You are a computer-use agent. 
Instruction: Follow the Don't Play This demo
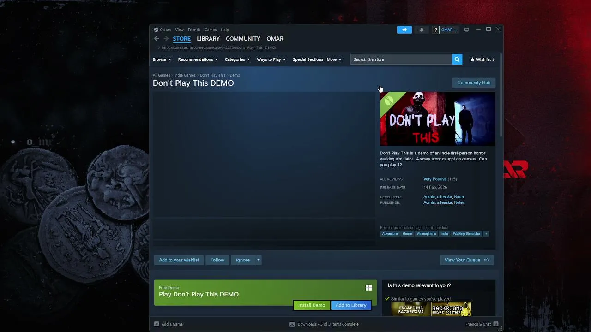(217, 260)
